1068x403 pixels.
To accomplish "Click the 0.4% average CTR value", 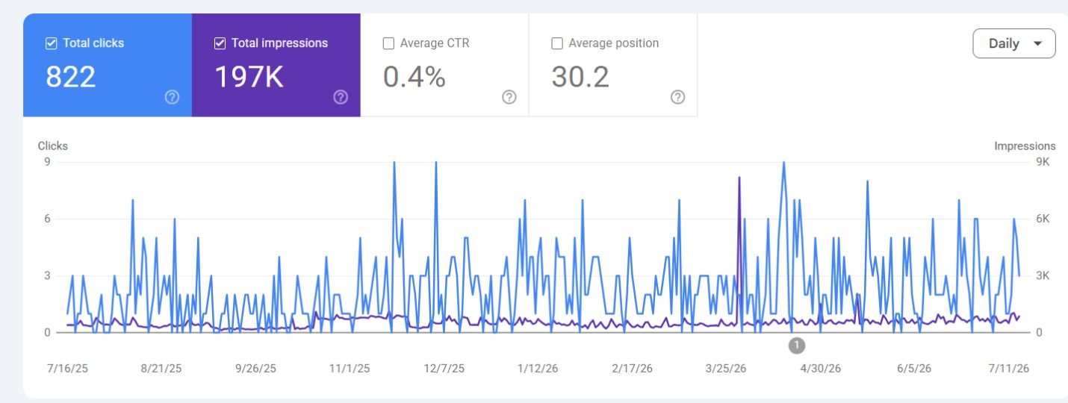I will click(x=415, y=77).
